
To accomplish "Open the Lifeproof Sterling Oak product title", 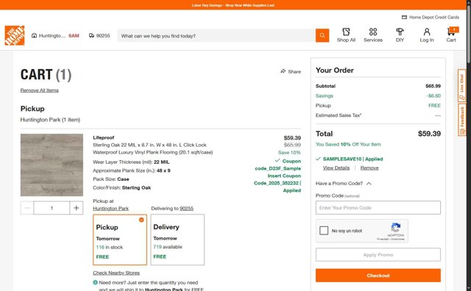I will pos(152,145).
